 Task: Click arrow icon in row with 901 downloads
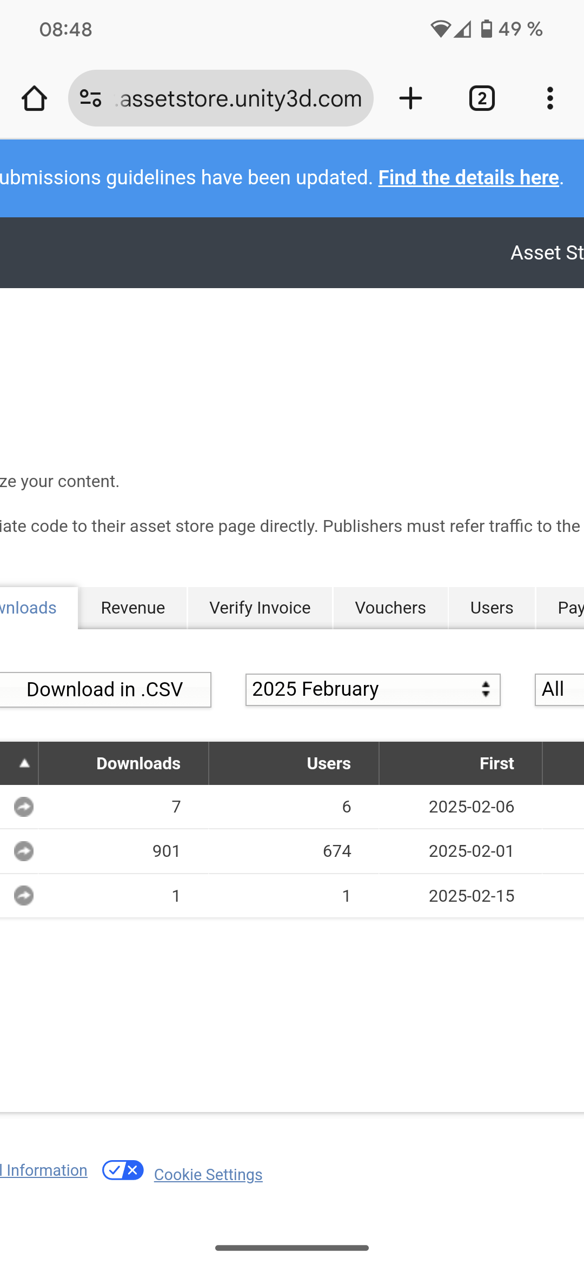(x=24, y=851)
